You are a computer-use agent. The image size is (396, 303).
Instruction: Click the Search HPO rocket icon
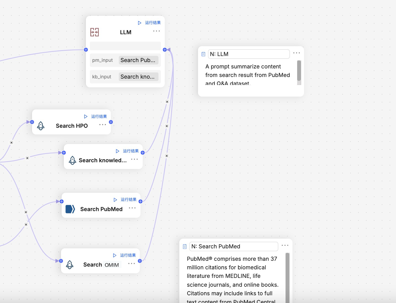[x=41, y=126]
